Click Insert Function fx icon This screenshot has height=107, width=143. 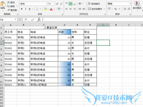(x=39, y=20)
